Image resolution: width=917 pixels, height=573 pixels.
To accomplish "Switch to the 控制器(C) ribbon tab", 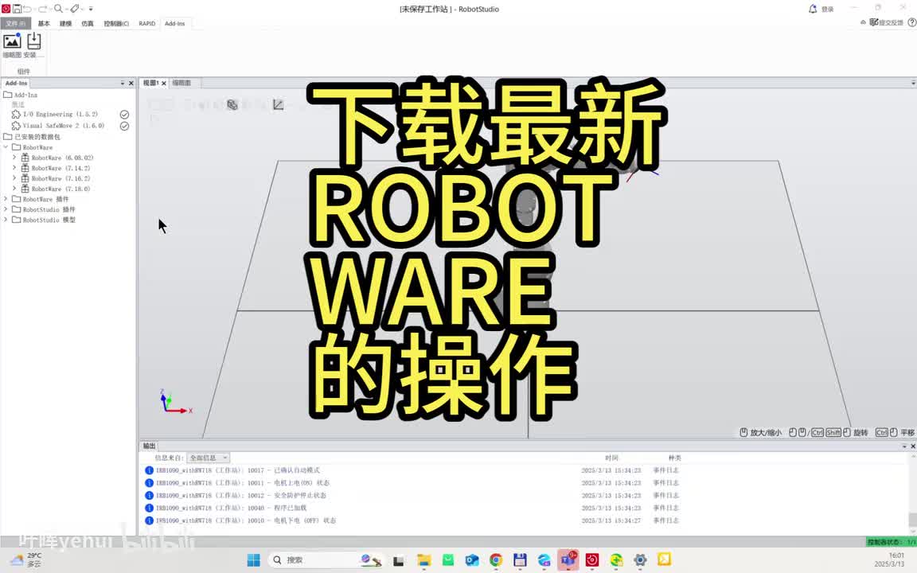I will 116,23.
